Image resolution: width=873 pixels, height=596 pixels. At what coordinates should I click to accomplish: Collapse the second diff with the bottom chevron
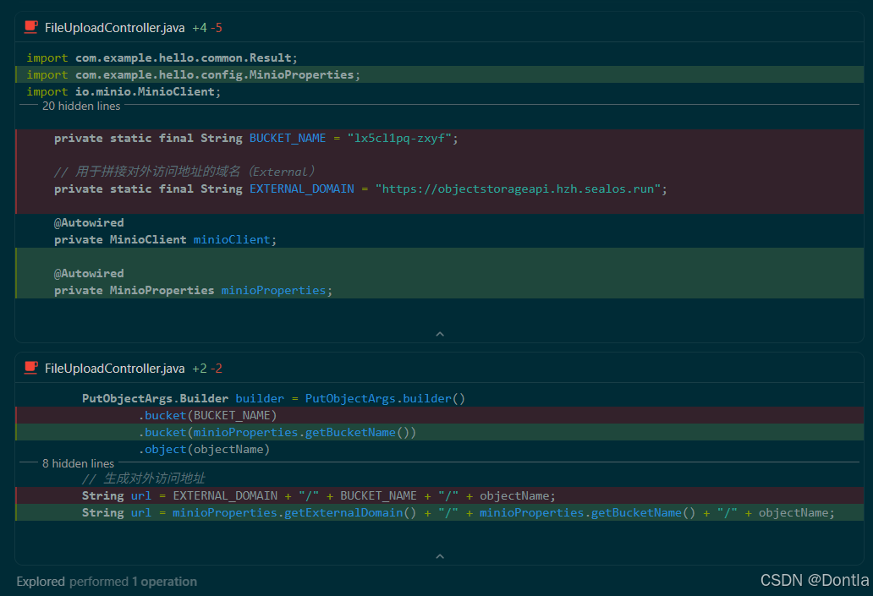pos(440,556)
